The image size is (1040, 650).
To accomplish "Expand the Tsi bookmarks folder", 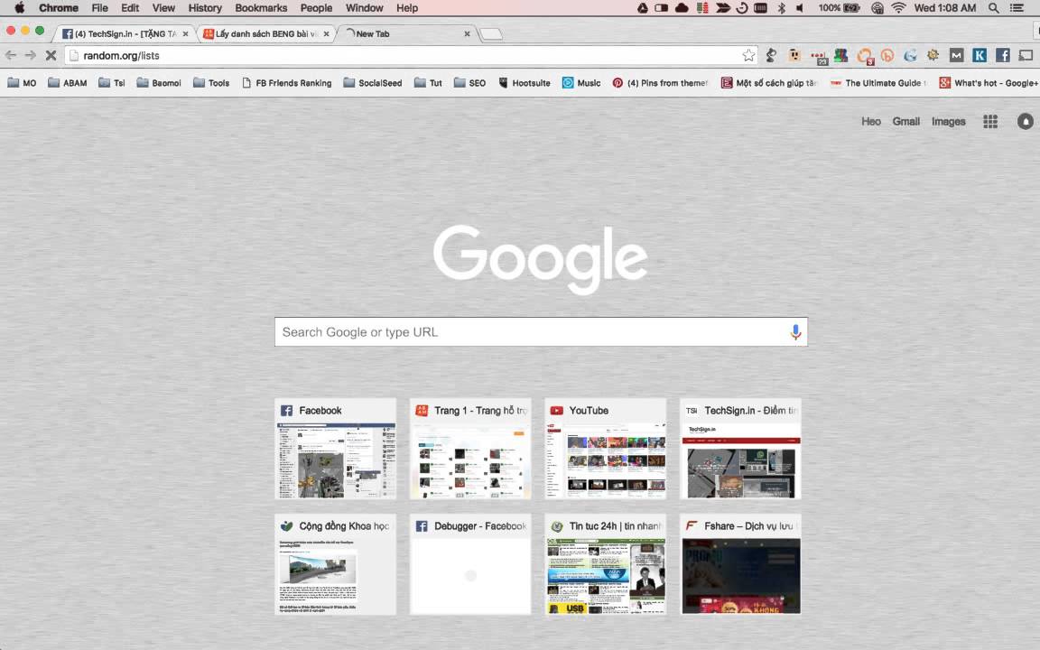I will (111, 83).
